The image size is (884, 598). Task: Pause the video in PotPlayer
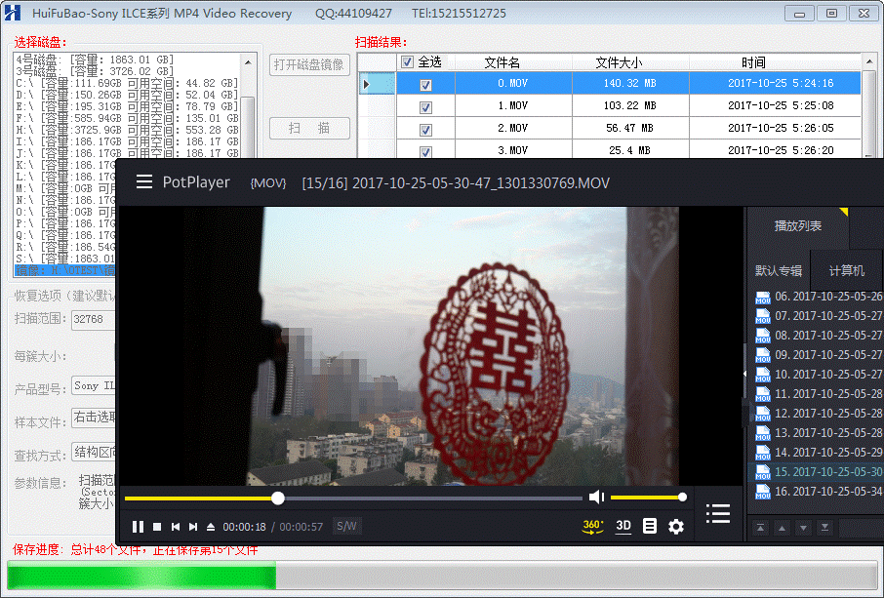pyautogui.click(x=138, y=527)
